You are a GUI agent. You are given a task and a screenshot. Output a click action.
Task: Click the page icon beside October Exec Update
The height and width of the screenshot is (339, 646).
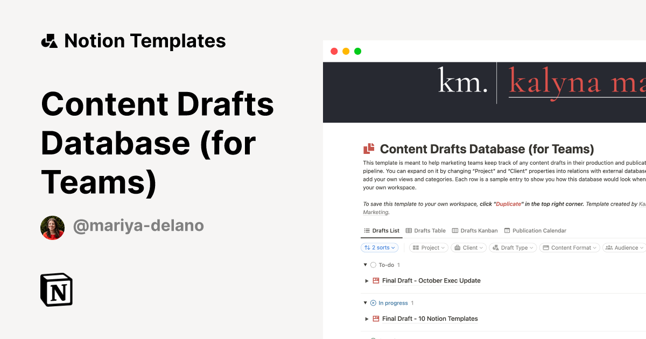pos(375,280)
